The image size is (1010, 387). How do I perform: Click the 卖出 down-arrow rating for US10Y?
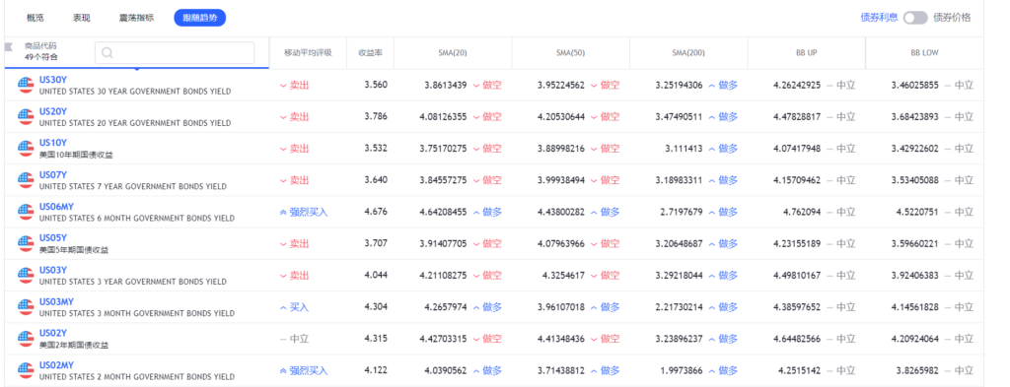(294, 149)
